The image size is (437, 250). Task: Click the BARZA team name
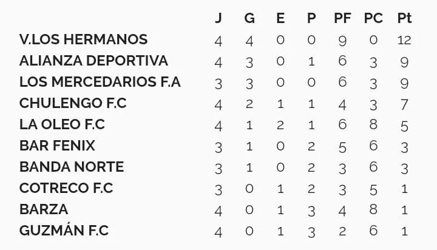coord(44,209)
